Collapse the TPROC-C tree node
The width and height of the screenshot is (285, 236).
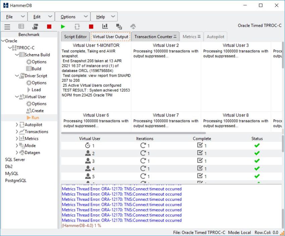pos(10,48)
